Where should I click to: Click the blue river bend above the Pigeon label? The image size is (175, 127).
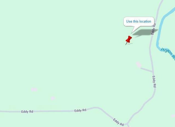pyautogui.click(x=158, y=45)
